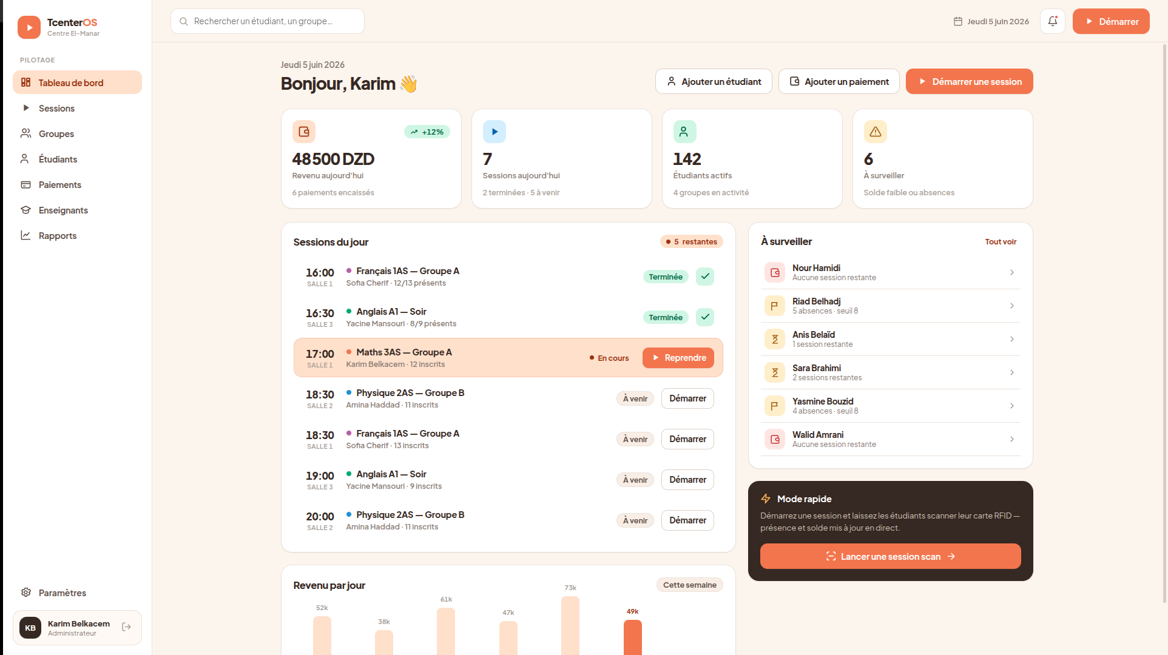This screenshot has width=1168, height=655.
Task: Start Anglais A1 19:00 session
Action: tap(687, 480)
